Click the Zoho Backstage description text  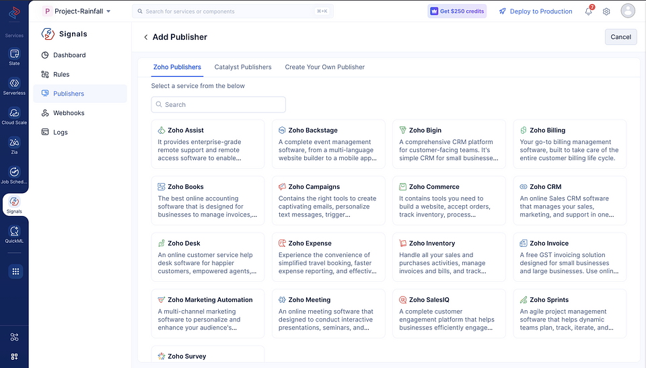coord(328,150)
